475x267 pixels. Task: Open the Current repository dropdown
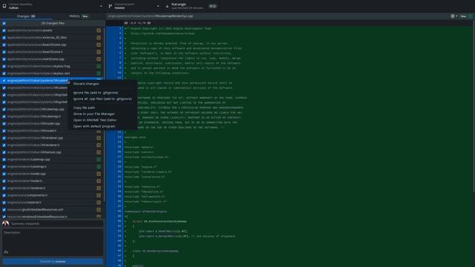pyautogui.click(x=53, y=6)
